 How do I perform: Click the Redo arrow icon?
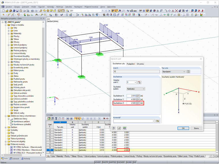point(36,11)
